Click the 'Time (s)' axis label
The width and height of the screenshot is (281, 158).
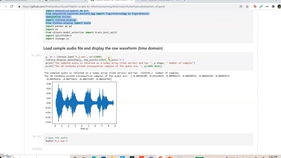(x=84, y=129)
